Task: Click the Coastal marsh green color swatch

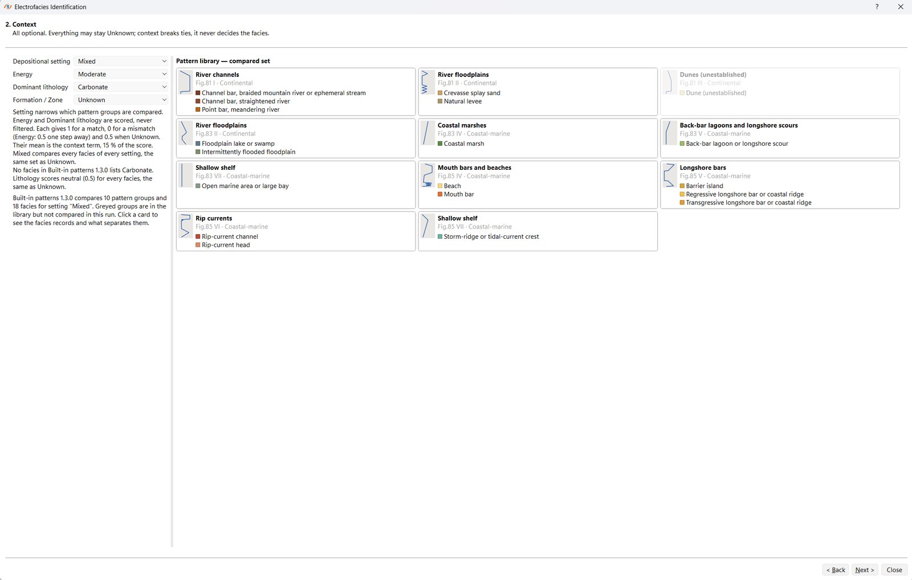Action: [x=440, y=144]
